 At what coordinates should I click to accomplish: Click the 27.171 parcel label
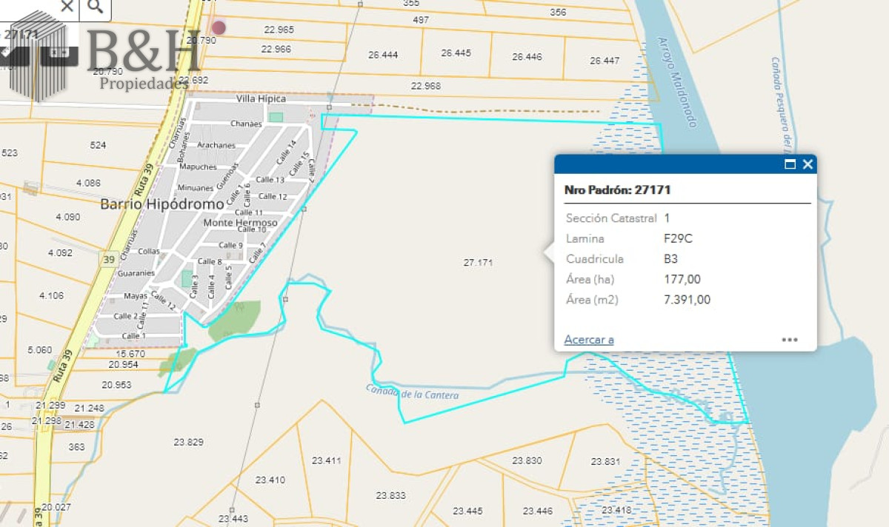coord(479,263)
